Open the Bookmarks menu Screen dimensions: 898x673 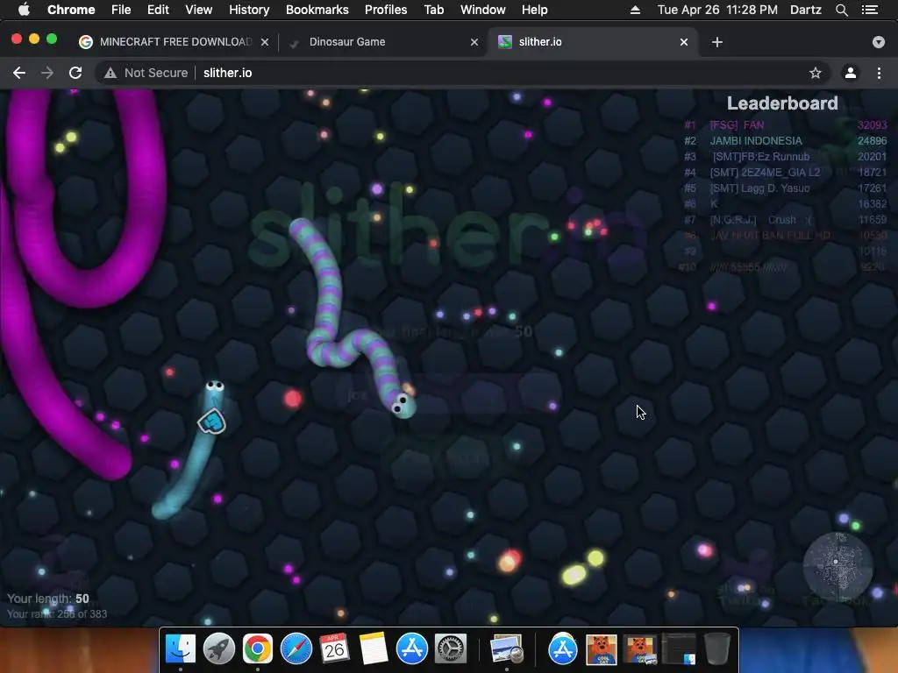click(x=317, y=10)
